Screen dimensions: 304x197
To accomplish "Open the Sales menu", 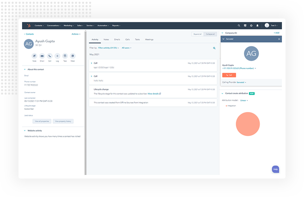I will point(80,26).
